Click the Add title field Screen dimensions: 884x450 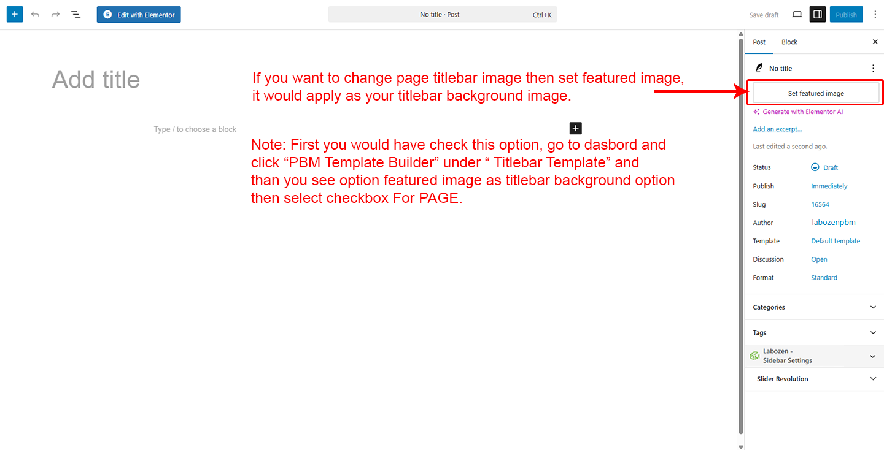[x=96, y=80]
